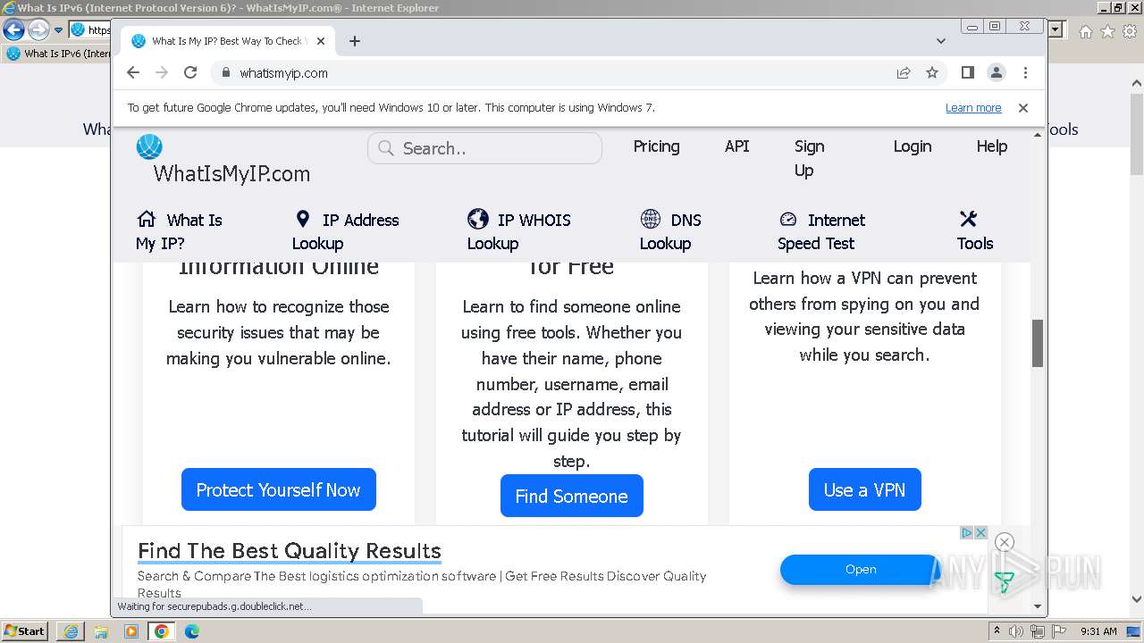This screenshot has width=1144, height=643.
Task: Select the What Is IPv6 tab in Internet Explorer
Action: pyautogui.click(x=58, y=54)
